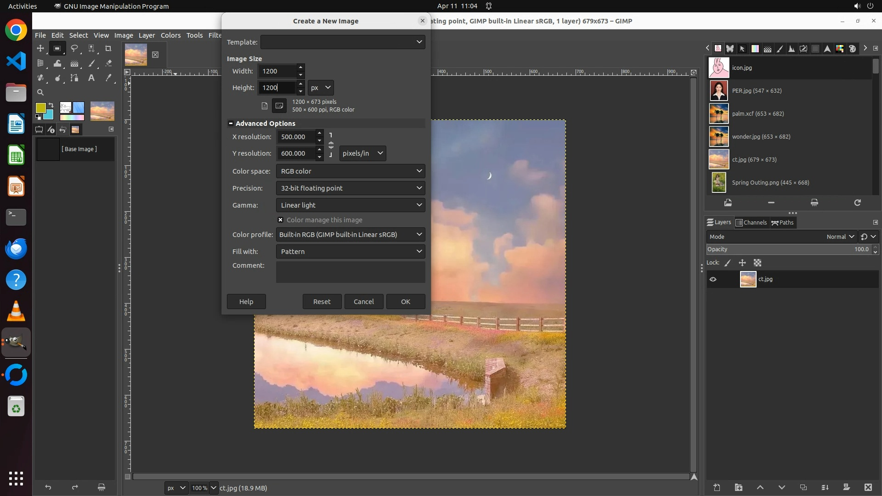Viewport: 882px width, 496px height.
Task: Click the Zoom magnifier tool
Action: (40, 92)
